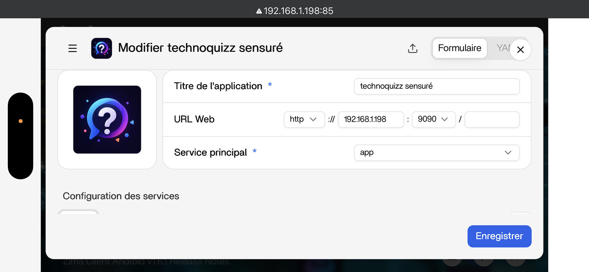This screenshot has height=272, width=589.
Task: Select the large question-mark app thumbnail
Action: [107, 120]
